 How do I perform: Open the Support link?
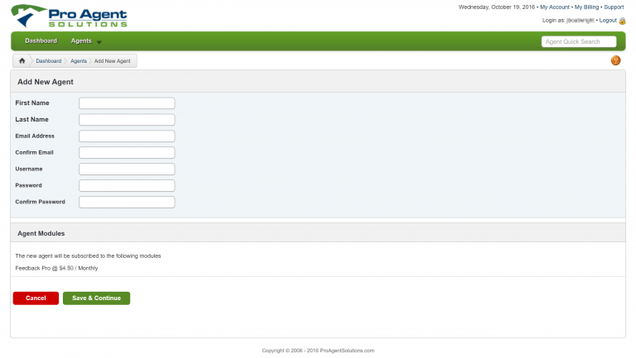tap(614, 7)
